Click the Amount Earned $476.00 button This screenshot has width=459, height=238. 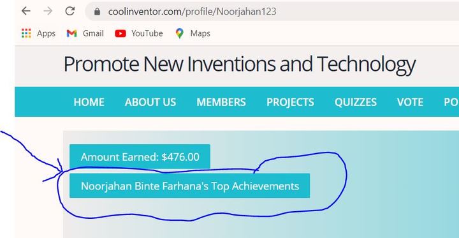pos(140,157)
